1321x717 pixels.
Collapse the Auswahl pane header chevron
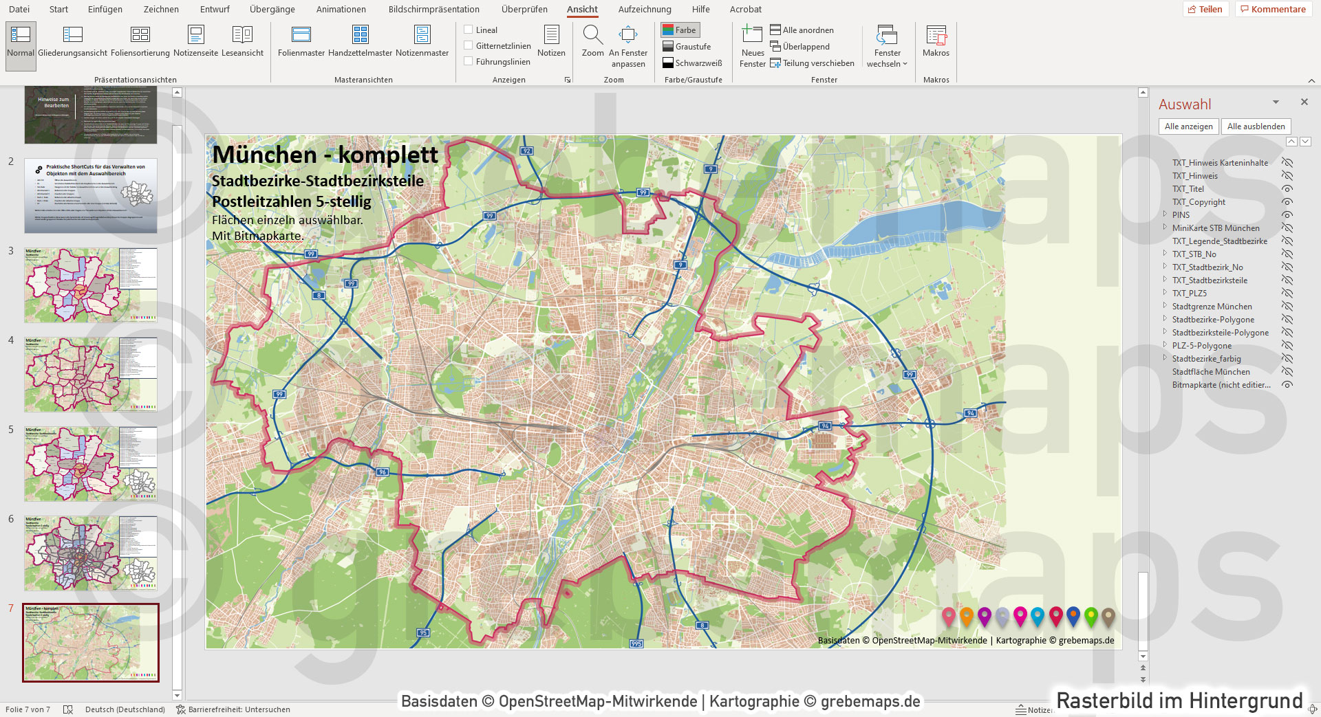tap(1276, 102)
